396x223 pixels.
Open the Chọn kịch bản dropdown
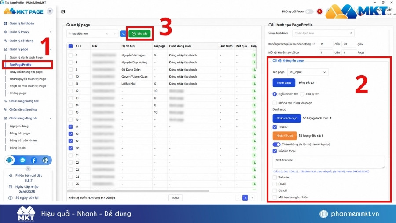[x=323, y=33]
